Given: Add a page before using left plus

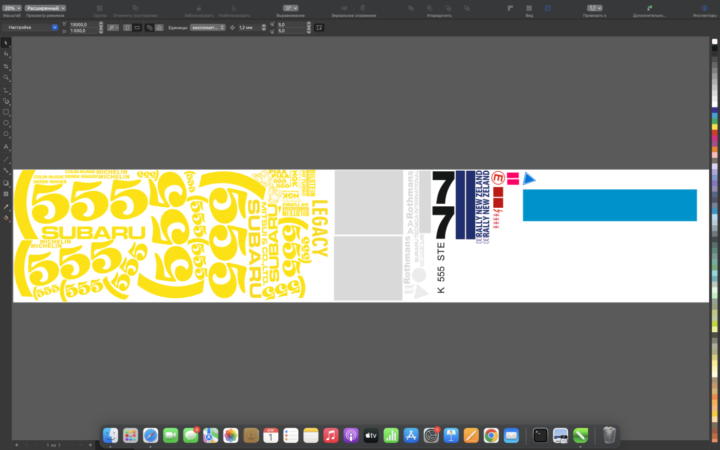Looking at the screenshot, I should coord(16,445).
